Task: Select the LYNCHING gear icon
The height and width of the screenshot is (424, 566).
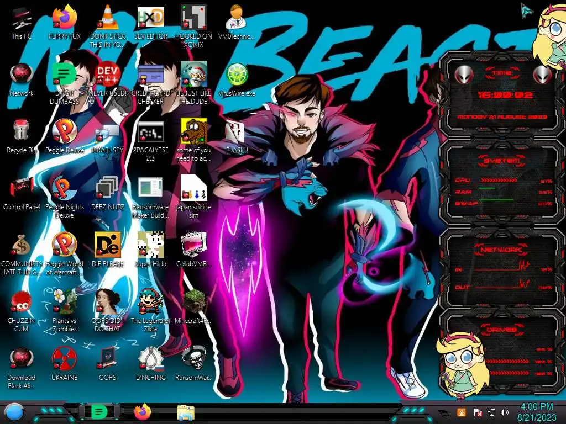Action: [151, 365]
